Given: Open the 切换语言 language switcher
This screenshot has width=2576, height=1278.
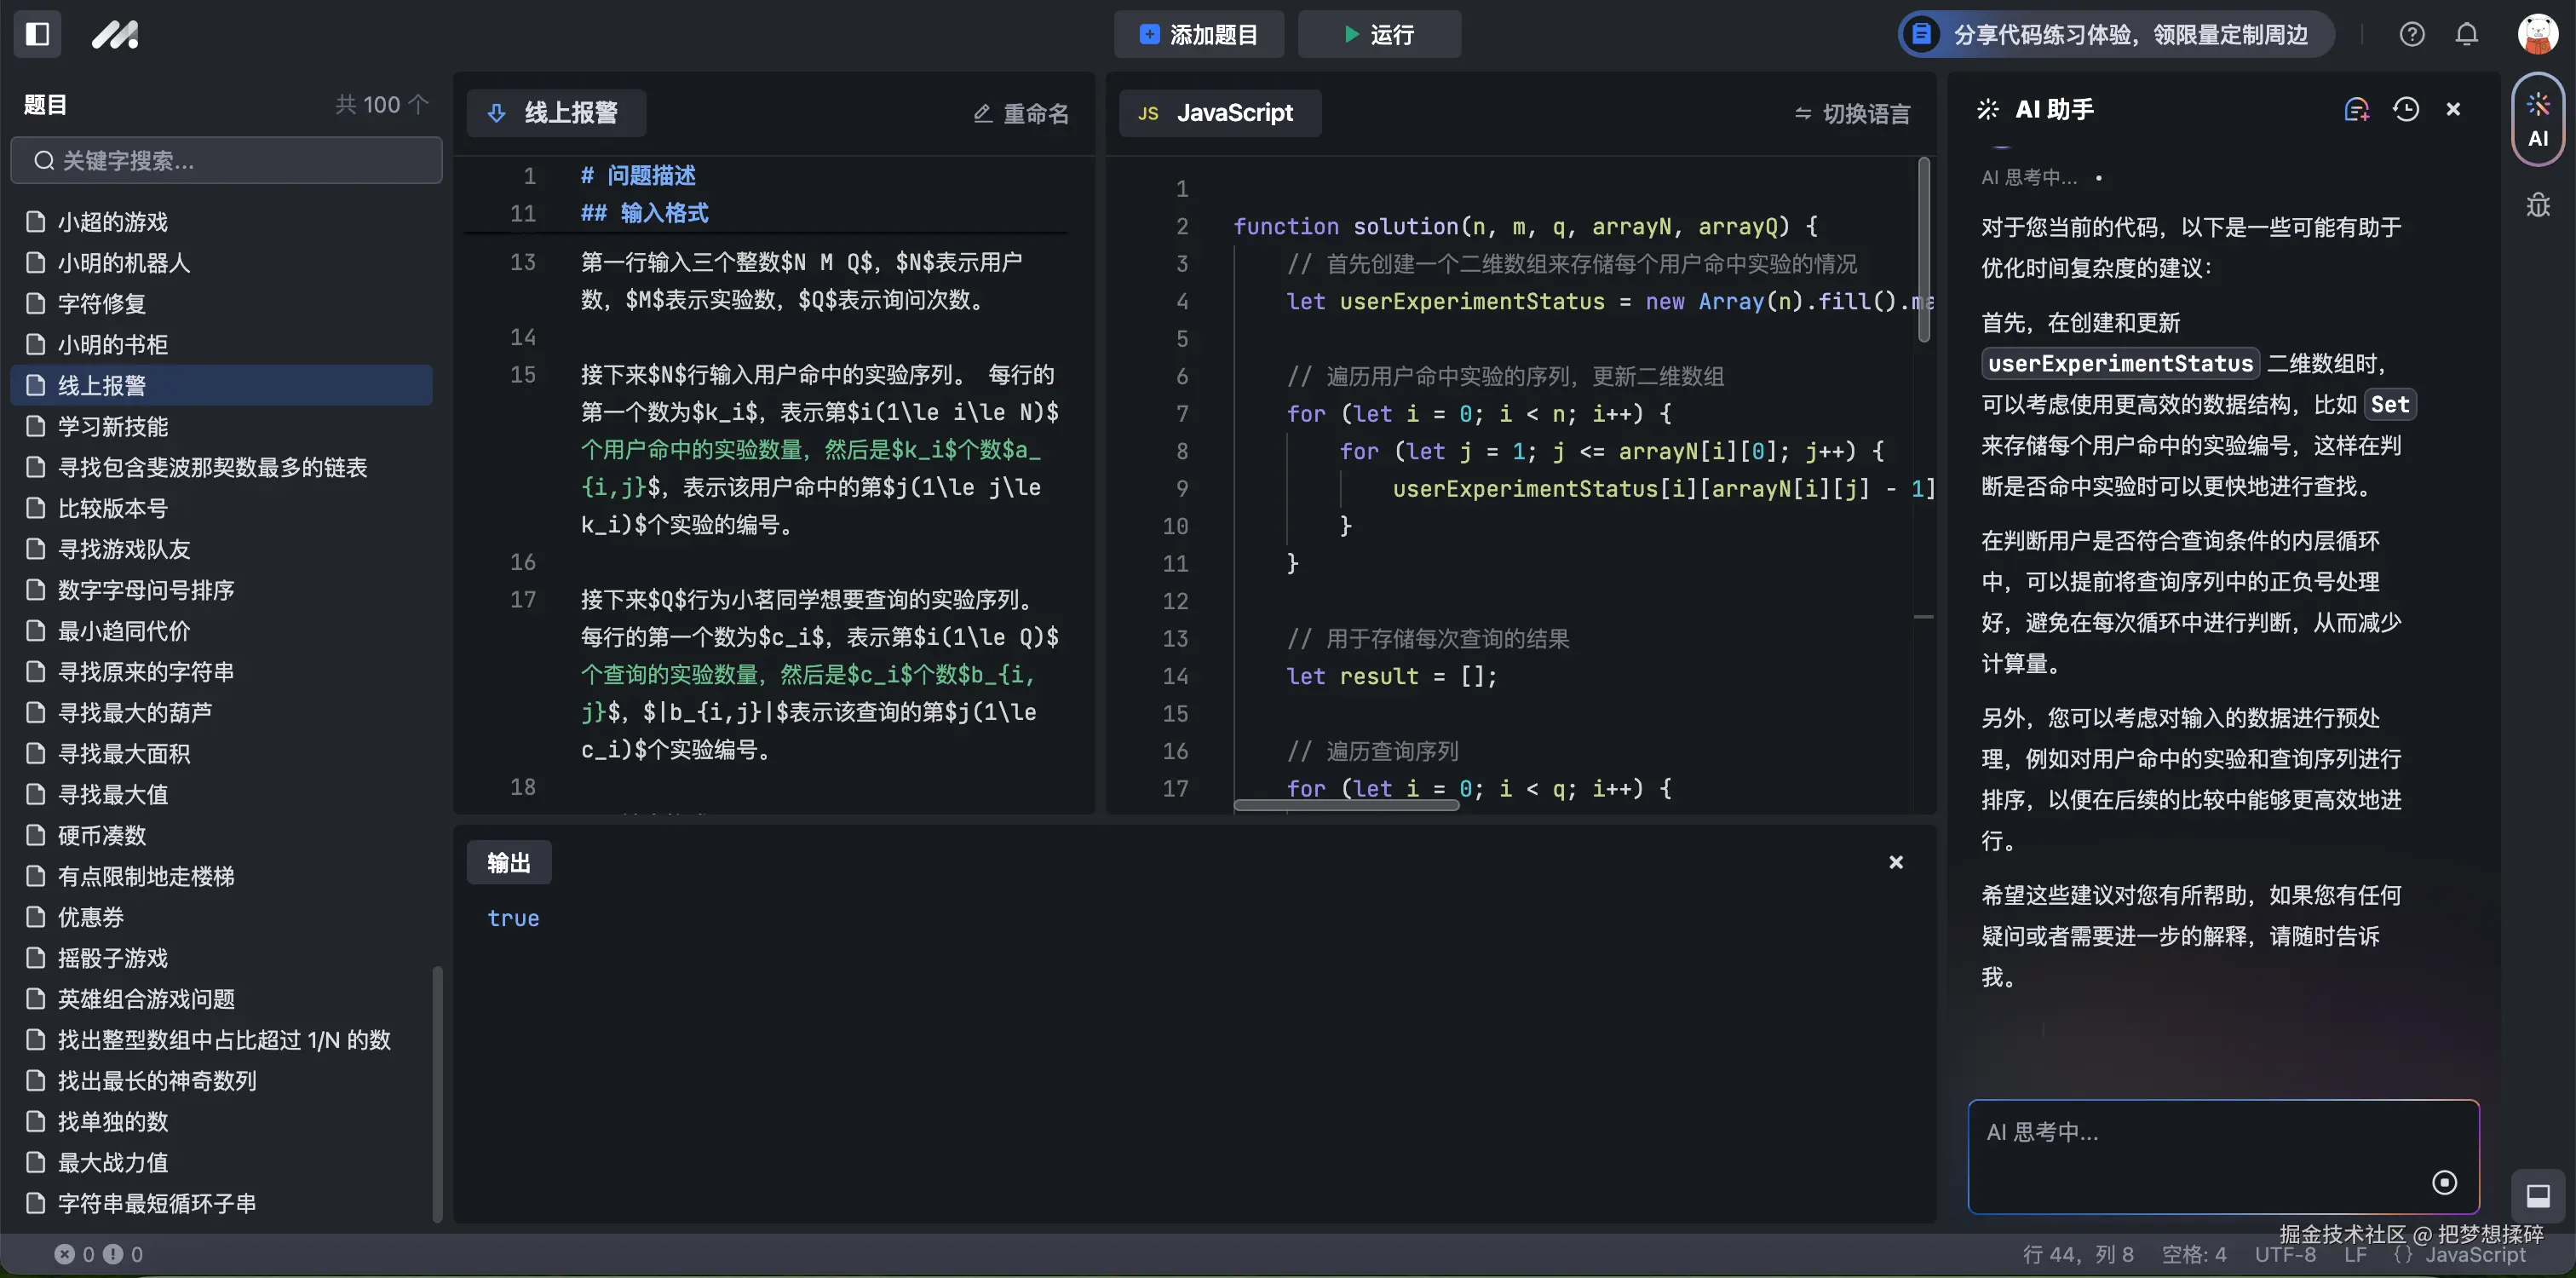Looking at the screenshot, I should [1851, 113].
